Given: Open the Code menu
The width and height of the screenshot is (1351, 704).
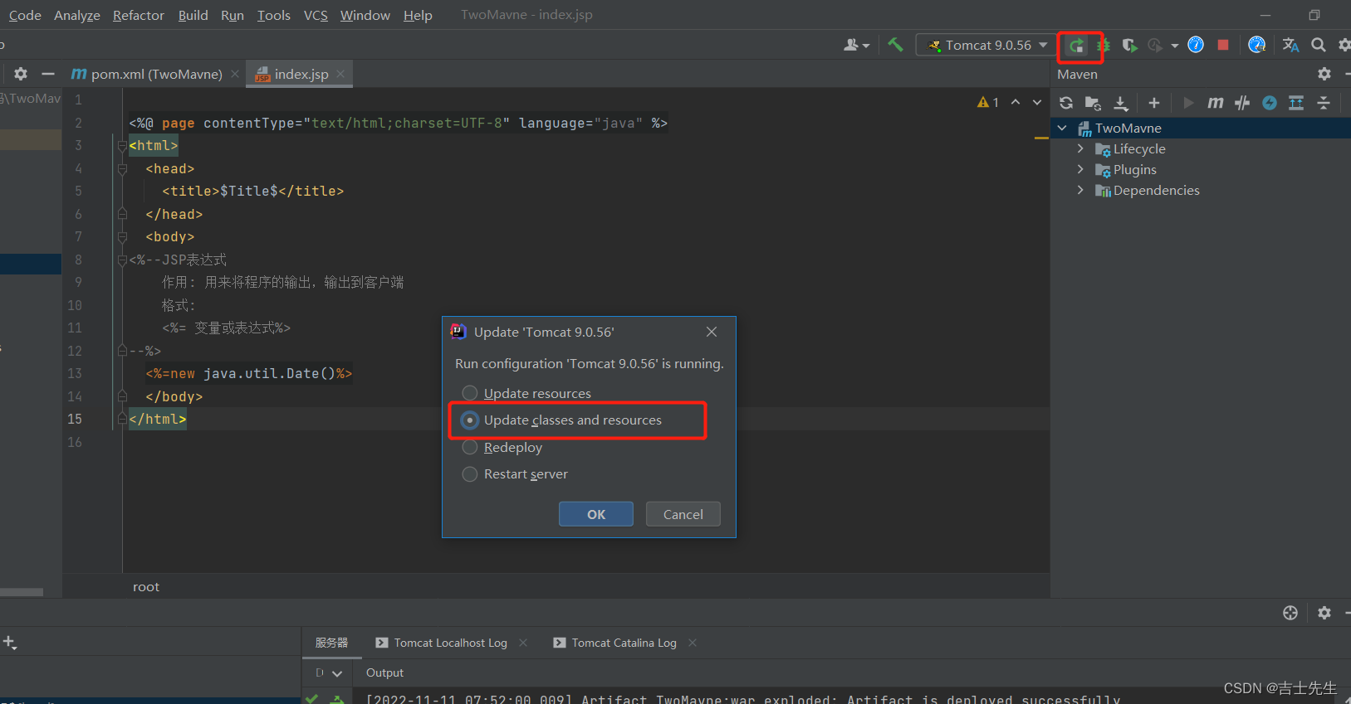Looking at the screenshot, I should (25, 15).
